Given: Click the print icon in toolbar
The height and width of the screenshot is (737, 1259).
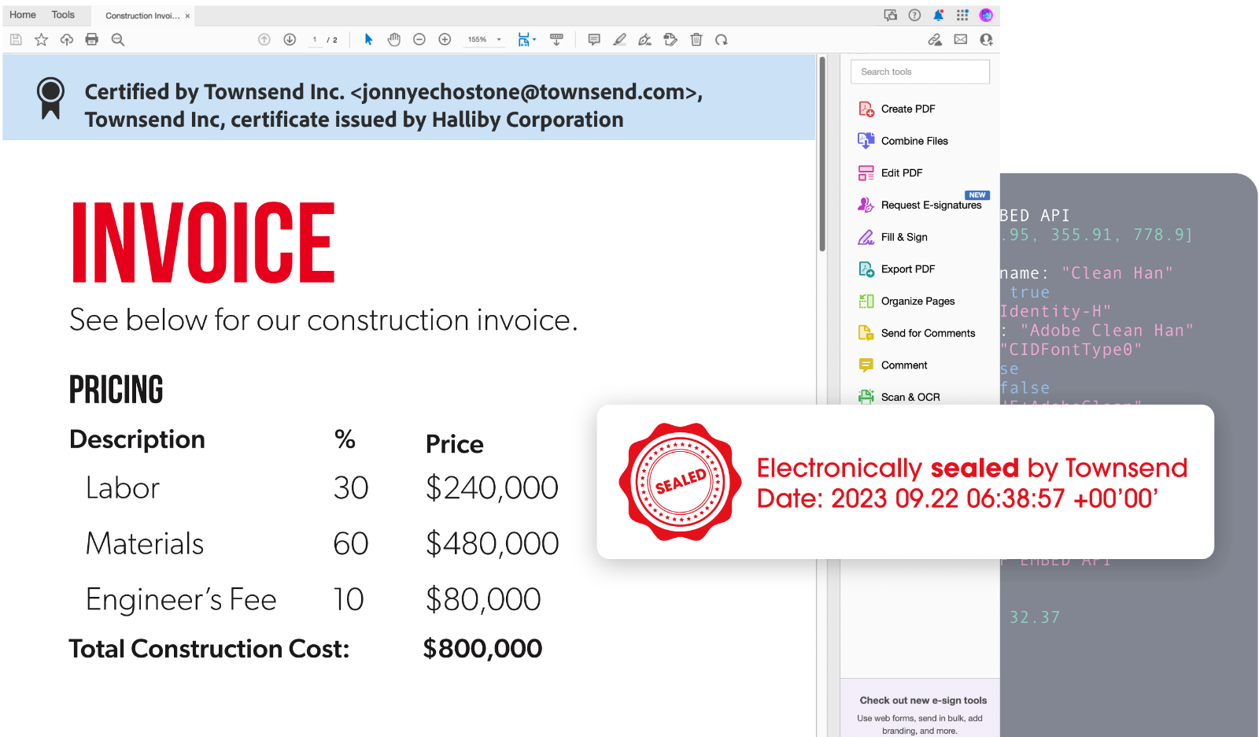Looking at the screenshot, I should pyautogui.click(x=92, y=39).
